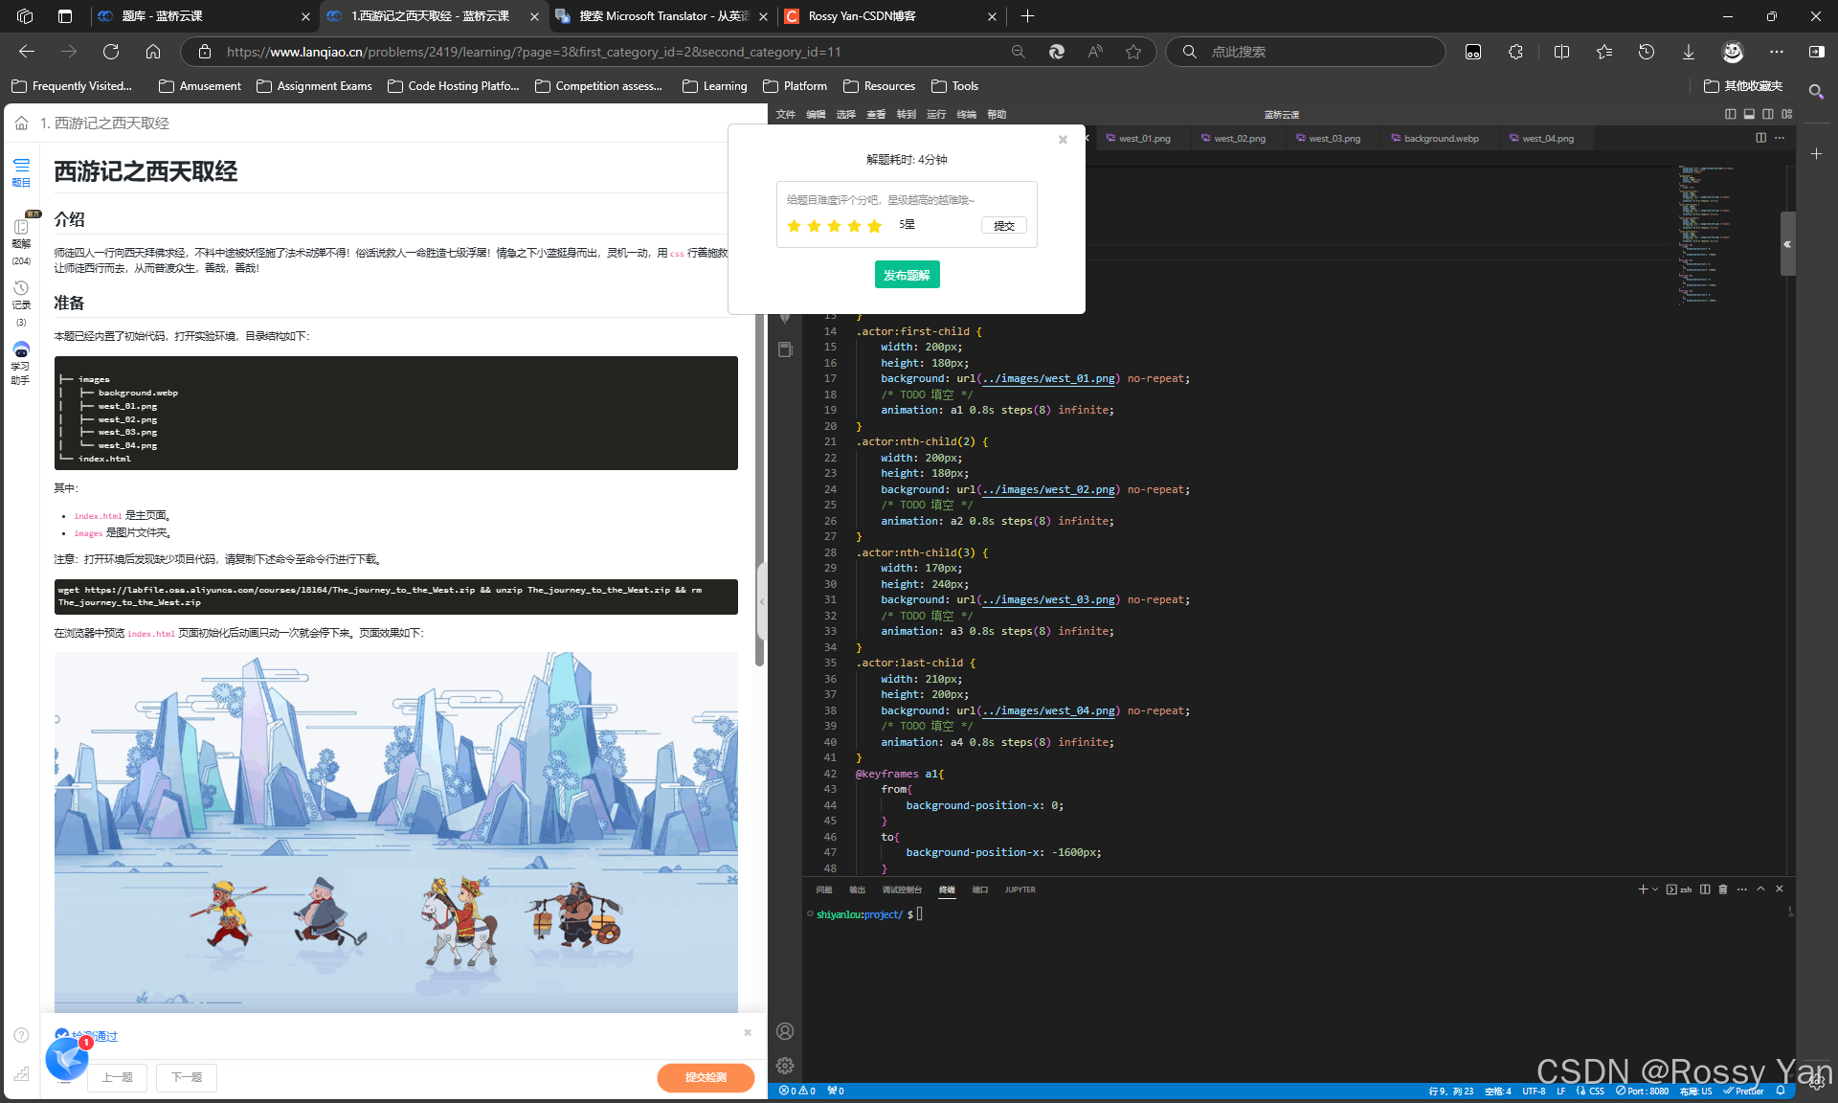The width and height of the screenshot is (1838, 1103).
Task: Split the terminal pane
Action: point(1705,889)
